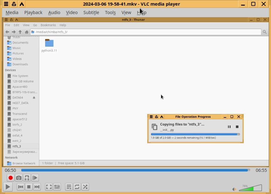Select 129 GB Volume device
Viewport: 271px width, 194px height.
[x=23, y=81]
